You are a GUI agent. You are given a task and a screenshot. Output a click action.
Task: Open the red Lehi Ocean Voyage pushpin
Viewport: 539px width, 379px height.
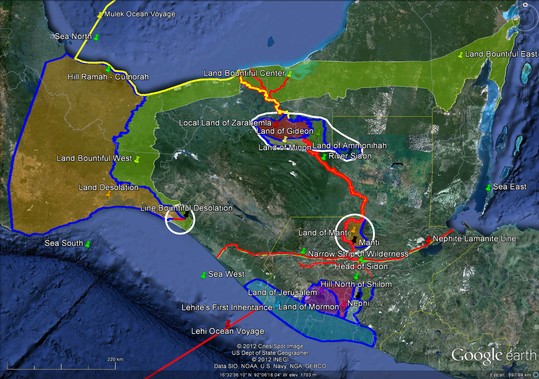pos(228,323)
